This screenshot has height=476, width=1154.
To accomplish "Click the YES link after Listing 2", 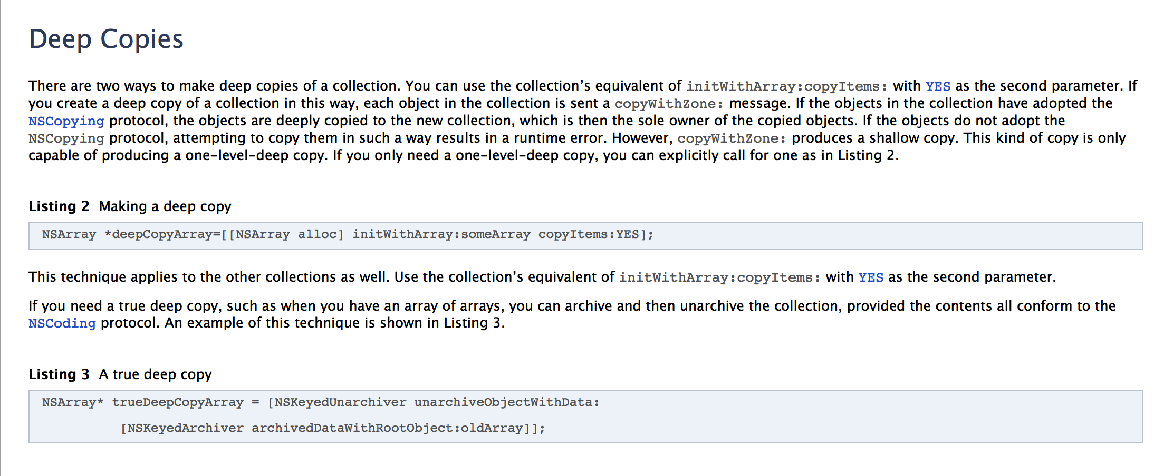I will (871, 277).
